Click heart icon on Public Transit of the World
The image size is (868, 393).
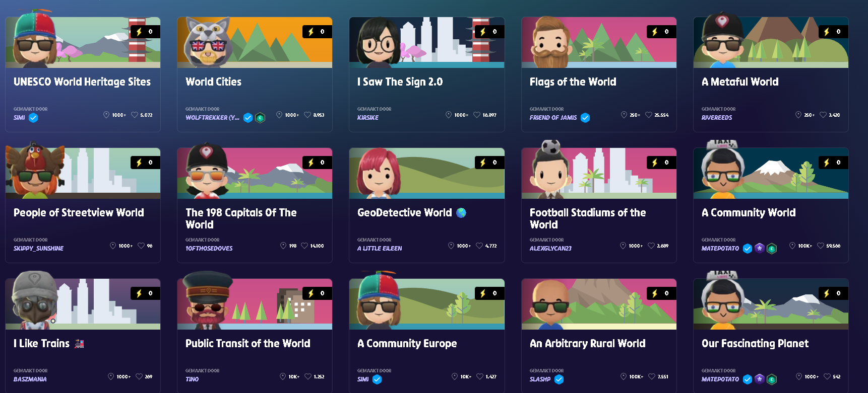pyautogui.click(x=308, y=376)
